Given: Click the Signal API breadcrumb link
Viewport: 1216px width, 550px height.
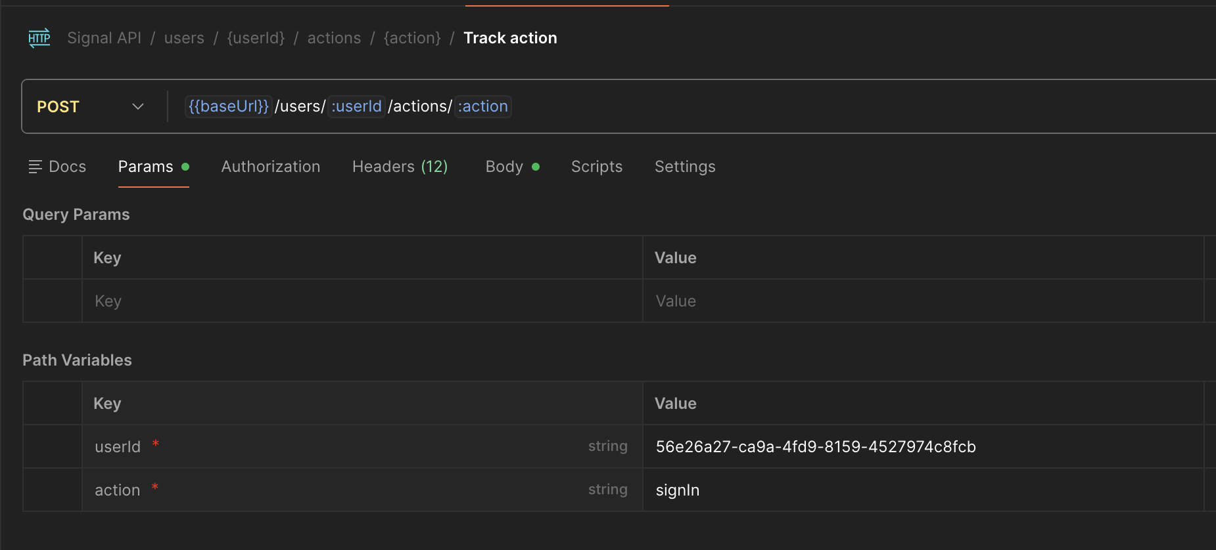Looking at the screenshot, I should pos(104,37).
